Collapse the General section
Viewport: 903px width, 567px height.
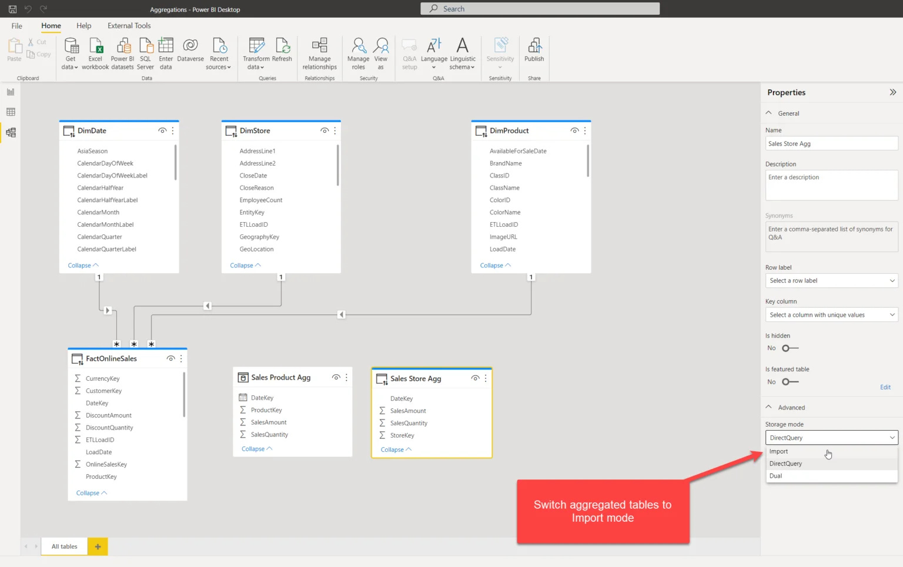click(768, 113)
